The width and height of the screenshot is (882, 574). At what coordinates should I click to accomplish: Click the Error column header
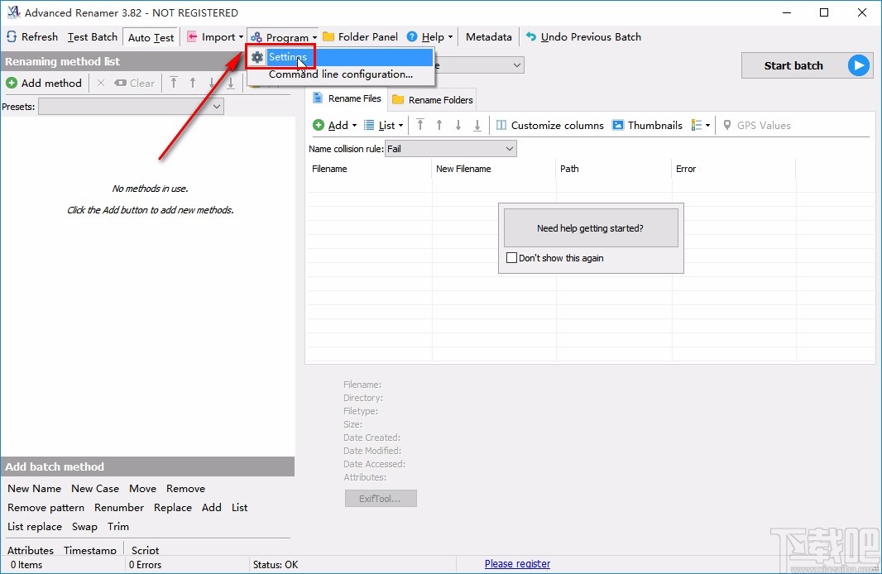pyautogui.click(x=734, y=169)
